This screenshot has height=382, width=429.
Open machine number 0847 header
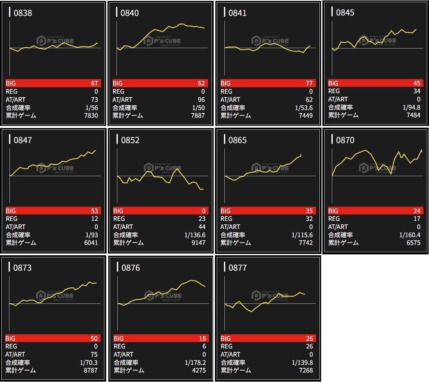[x=22, y=140]
